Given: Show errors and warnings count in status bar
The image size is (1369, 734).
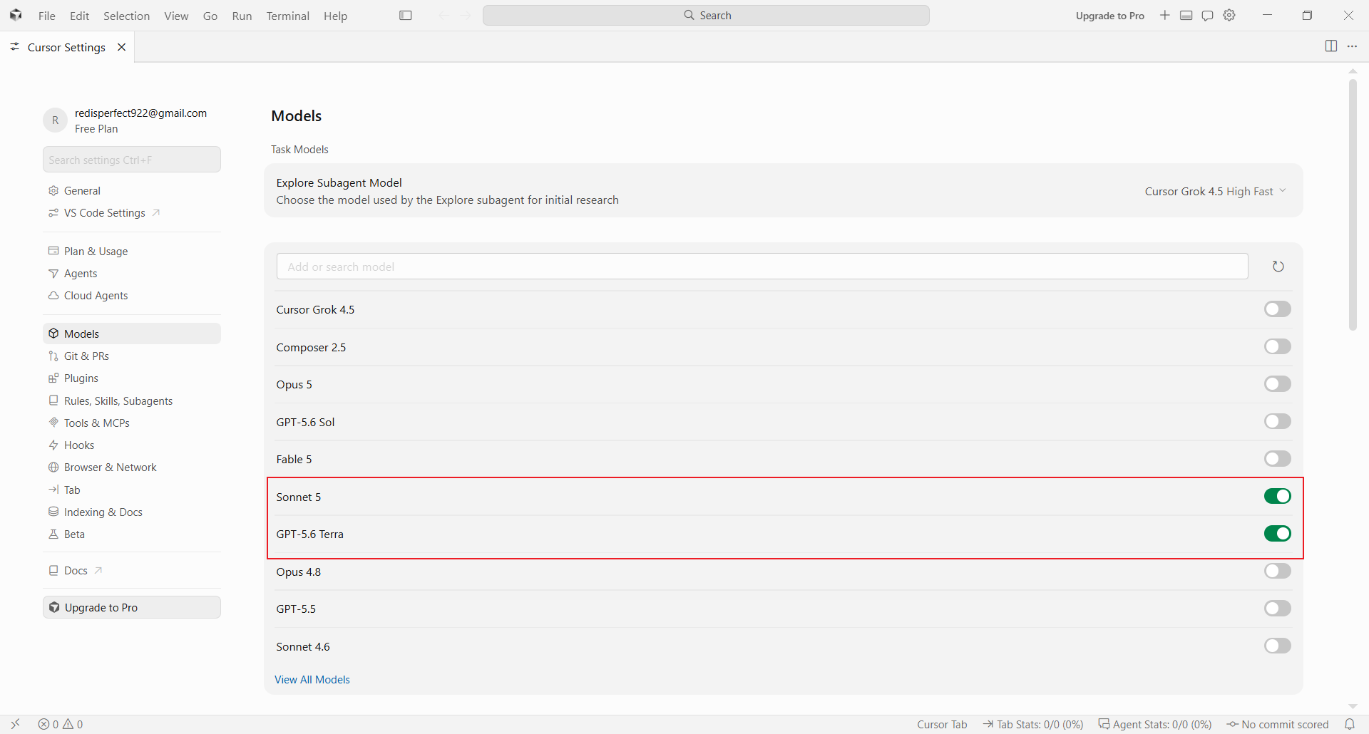Looking at the screenshot, I should (x=61, y=724).
